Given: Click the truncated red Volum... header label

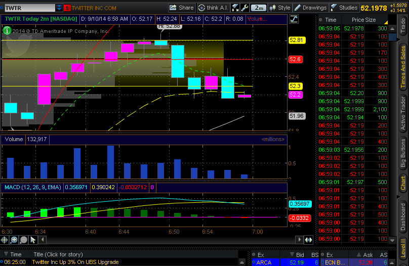Looking at the screenshot, I should click(x=257, y=19).
